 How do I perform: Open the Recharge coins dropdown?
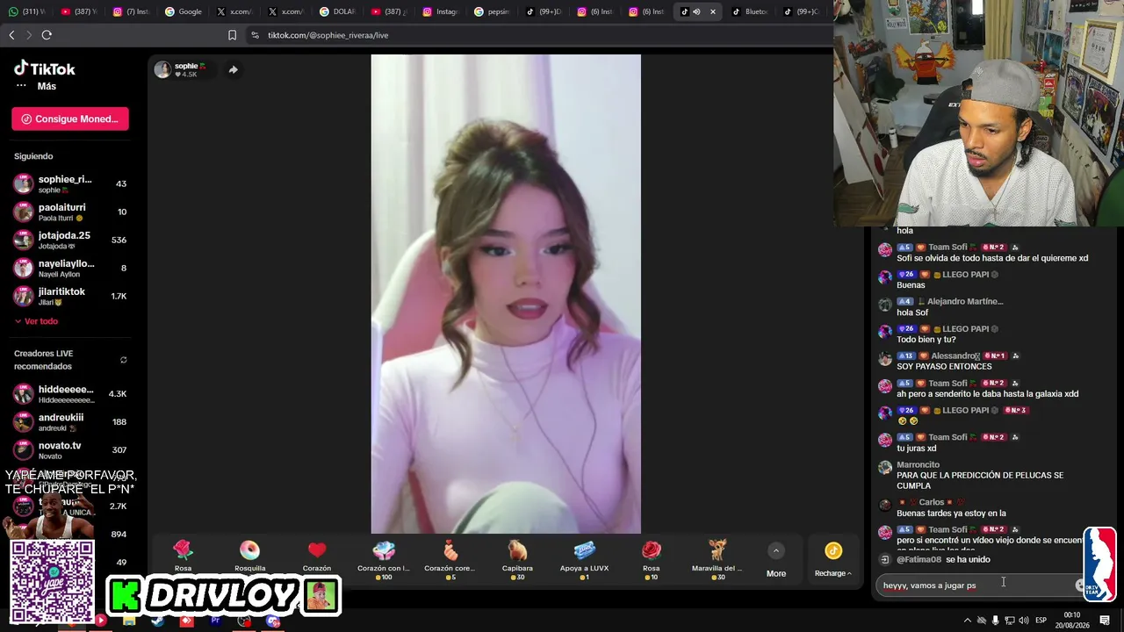[832, 559]
